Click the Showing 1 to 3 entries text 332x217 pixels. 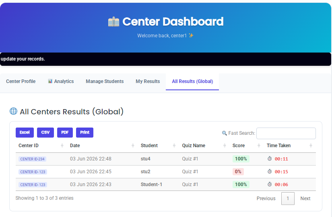[44, 198]
